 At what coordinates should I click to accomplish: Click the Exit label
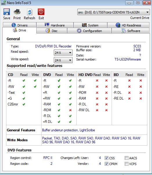coord(41,18)
